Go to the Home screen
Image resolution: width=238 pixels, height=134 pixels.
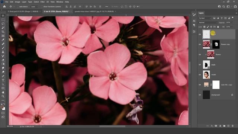point(4,7)
